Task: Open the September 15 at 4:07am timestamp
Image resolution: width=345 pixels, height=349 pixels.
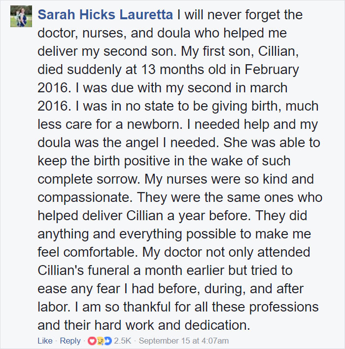Action: click(x=184, y=341)
